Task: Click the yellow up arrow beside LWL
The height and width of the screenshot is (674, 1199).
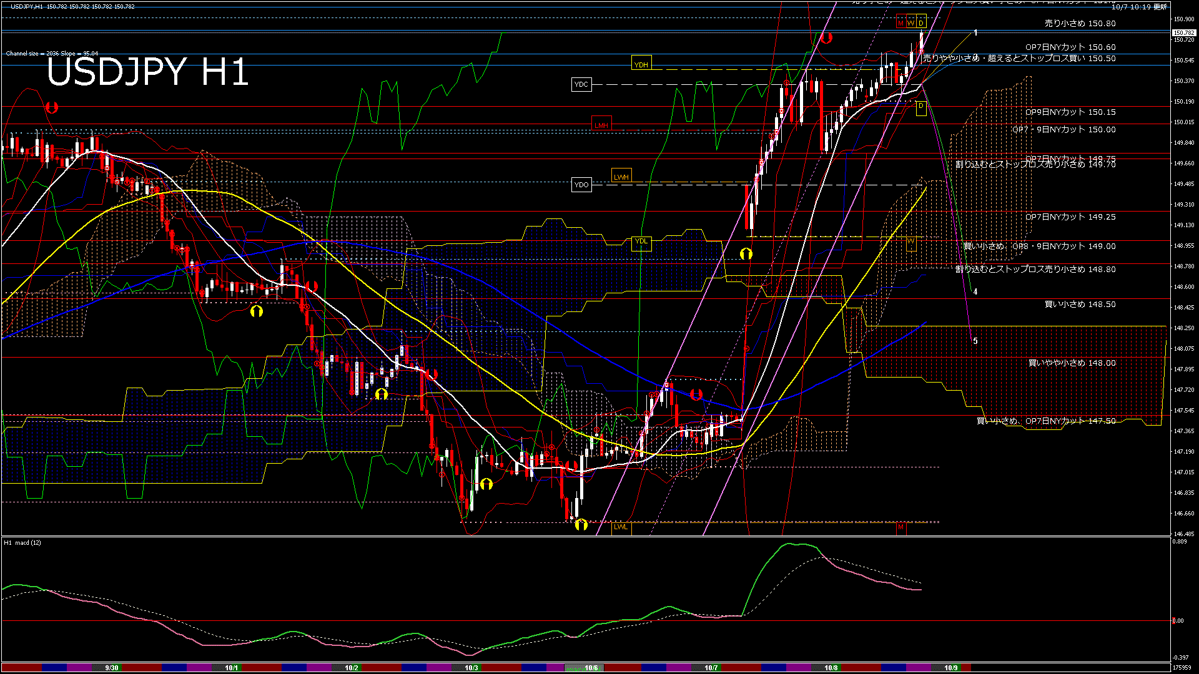Action: [x=581, y=525]
